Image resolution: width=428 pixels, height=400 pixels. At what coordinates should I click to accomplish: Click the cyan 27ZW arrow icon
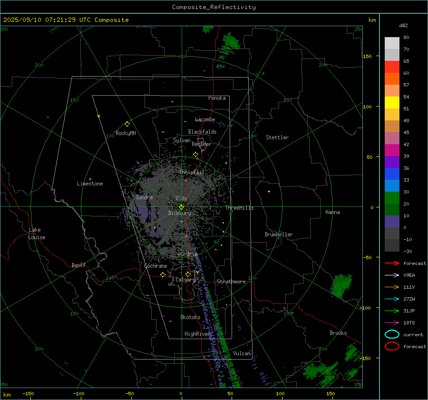[x=392, y=299]
